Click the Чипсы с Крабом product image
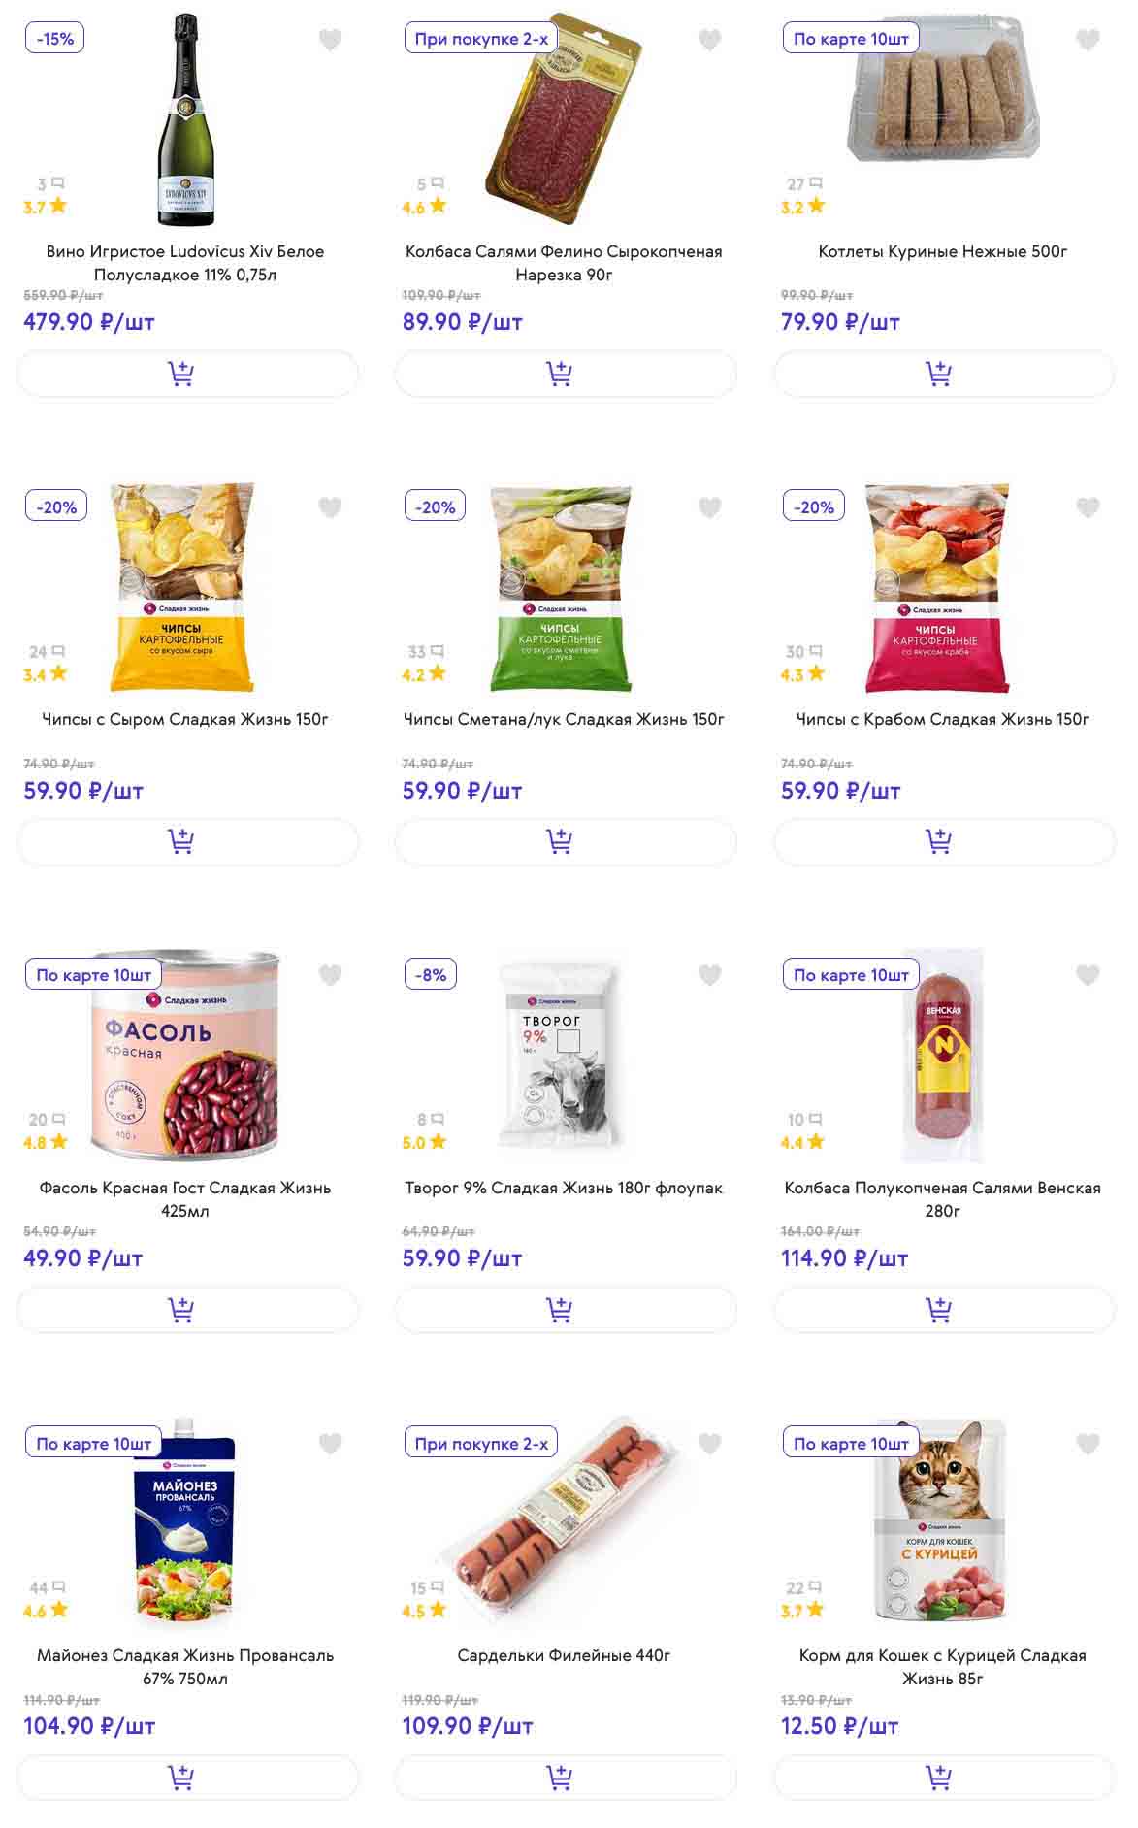 [x=936, y=587]
